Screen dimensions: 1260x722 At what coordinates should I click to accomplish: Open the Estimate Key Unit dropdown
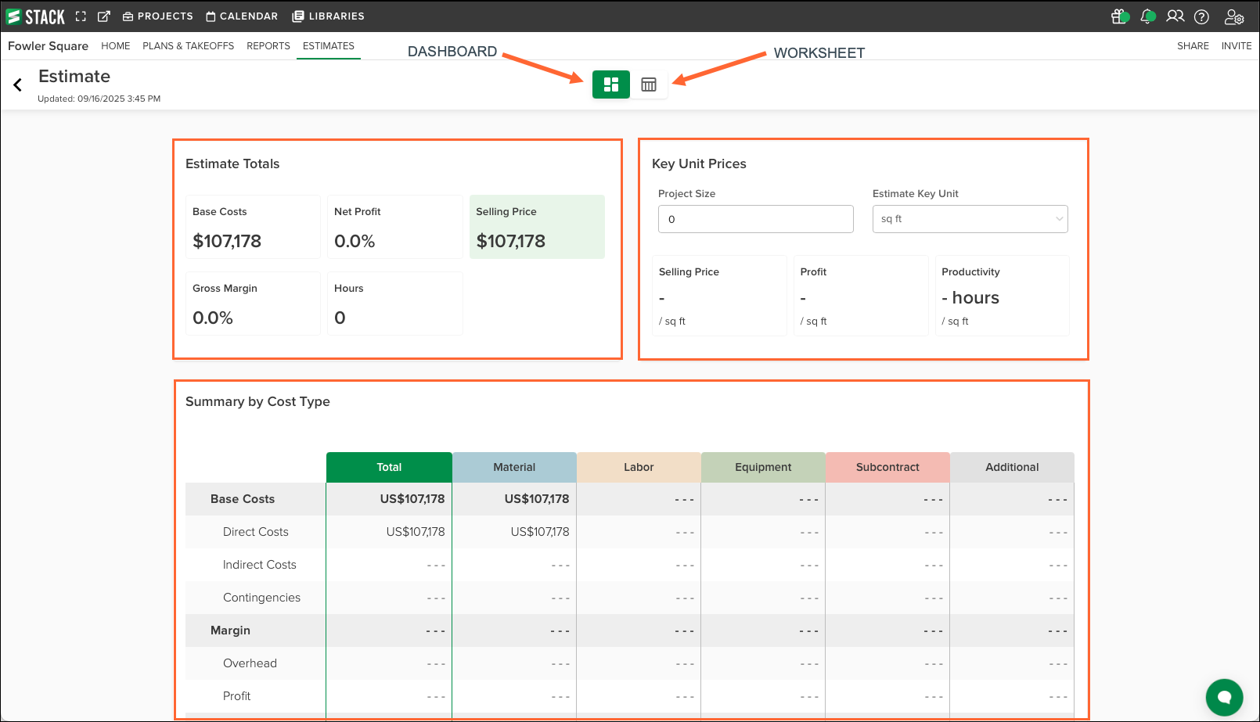pos(970,219)
